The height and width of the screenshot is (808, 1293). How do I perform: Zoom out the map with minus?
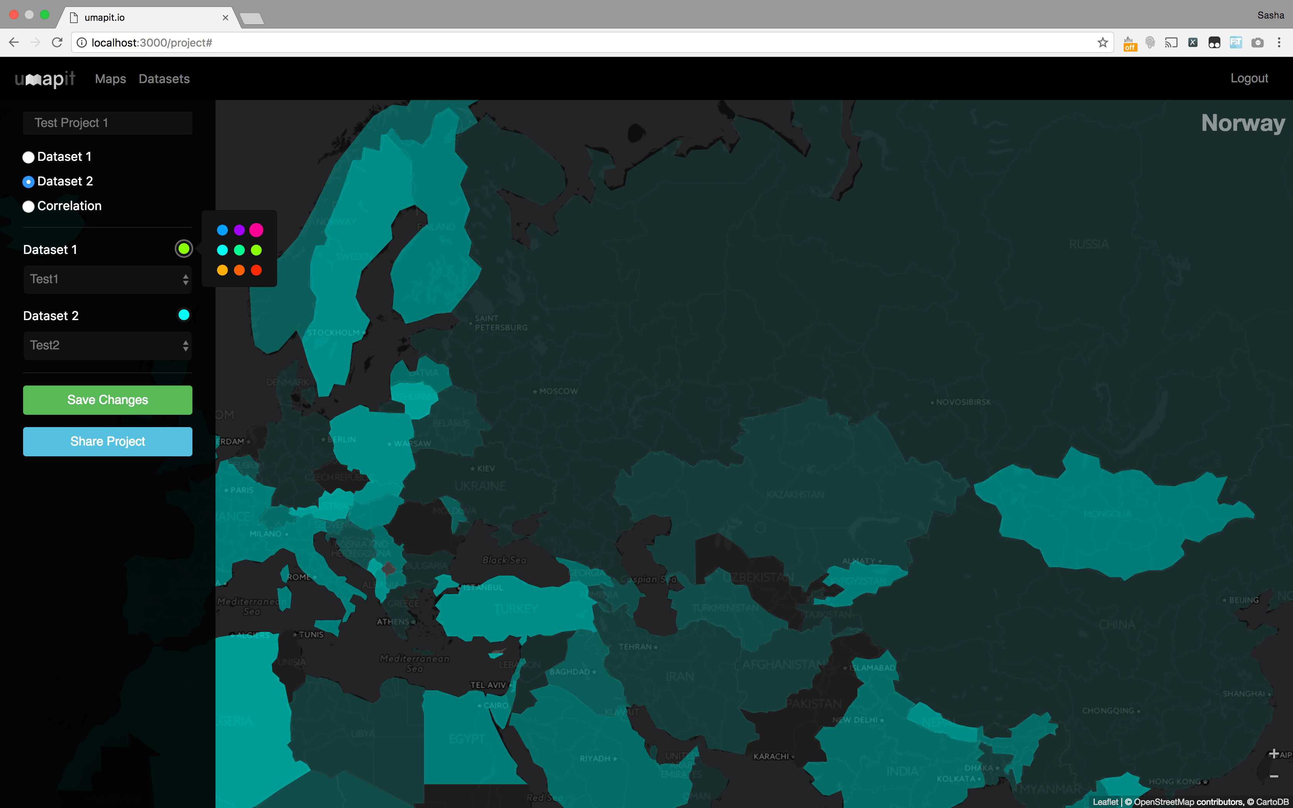[1274, 776]
